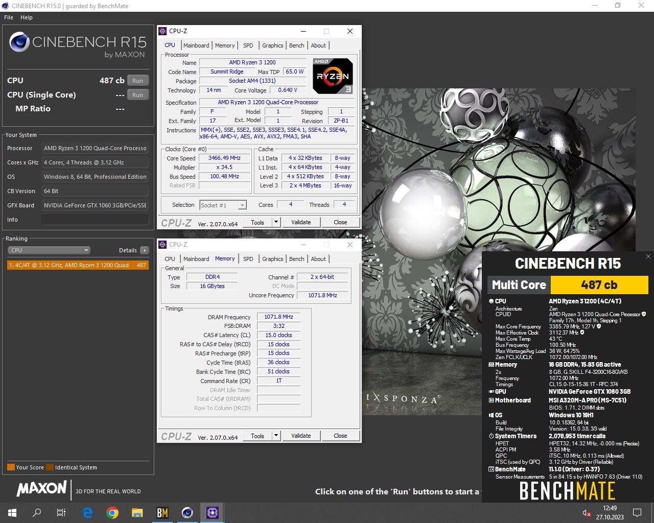This screenshot has height=523, width=654.
Task: Close the BenchMate result overlay
Action: tap(648, 256)
